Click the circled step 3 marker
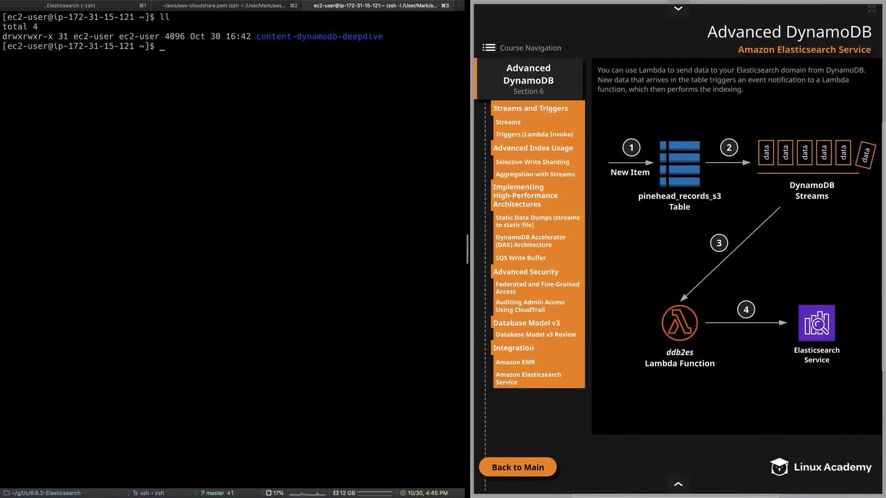886x498 pixels. [x=718, y=243]
